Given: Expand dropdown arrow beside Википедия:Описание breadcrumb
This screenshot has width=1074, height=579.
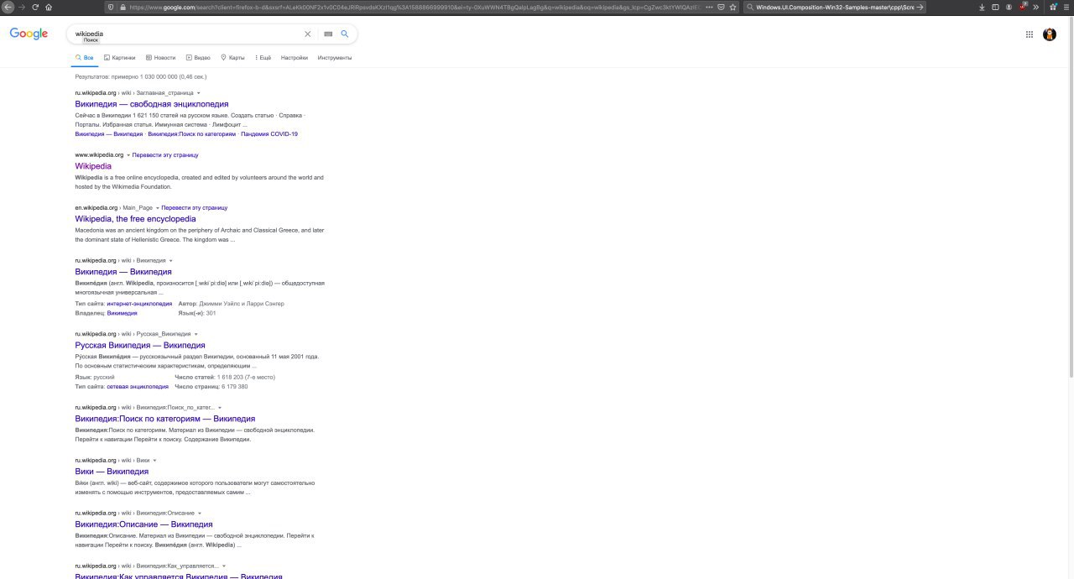Looking at the screenshot, I should tap(200, 514).
